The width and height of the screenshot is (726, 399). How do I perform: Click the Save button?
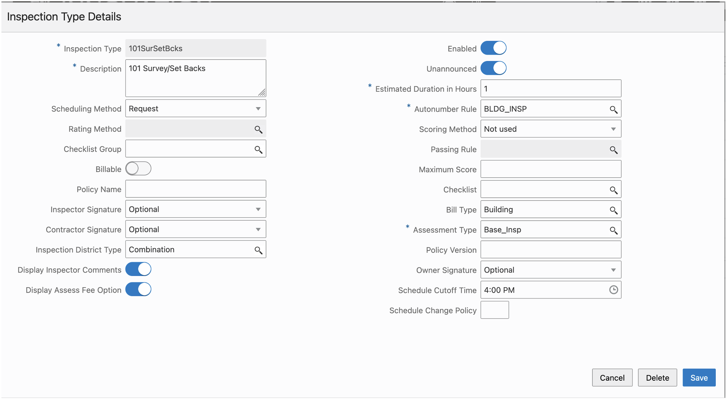pyautogui.click(x=699, y=378)
